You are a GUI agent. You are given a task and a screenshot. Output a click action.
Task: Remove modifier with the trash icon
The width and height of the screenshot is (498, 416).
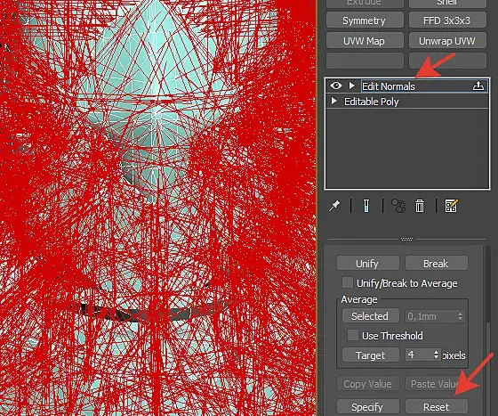(420, 206)
